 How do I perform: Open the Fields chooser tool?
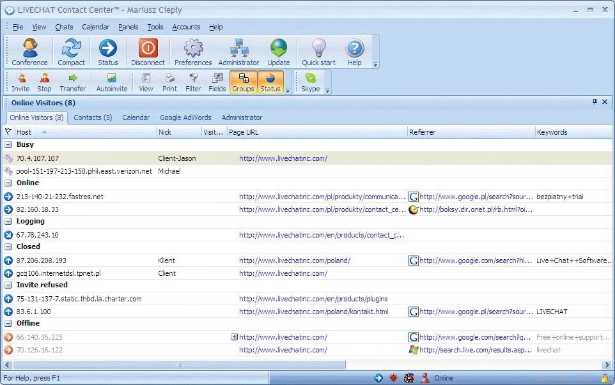(x=217, y=83)
